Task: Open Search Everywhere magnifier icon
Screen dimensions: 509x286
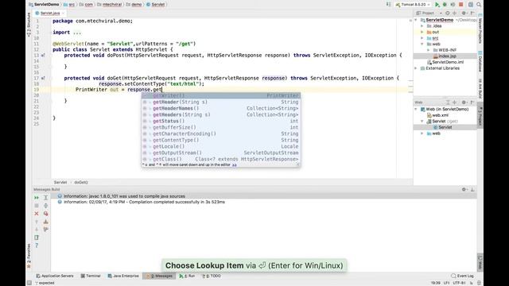Action: tap(479, 5)
